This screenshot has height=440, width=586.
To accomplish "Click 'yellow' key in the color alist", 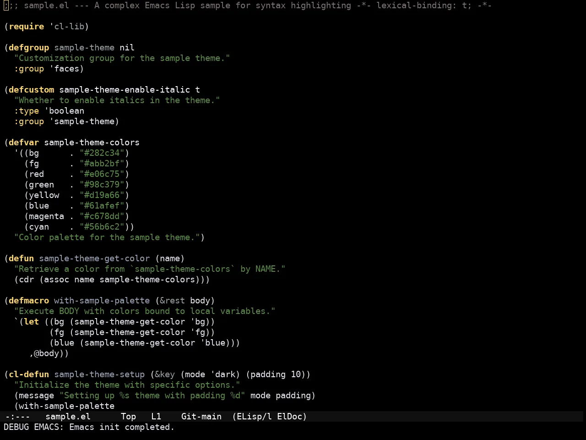I will point(44,195).
